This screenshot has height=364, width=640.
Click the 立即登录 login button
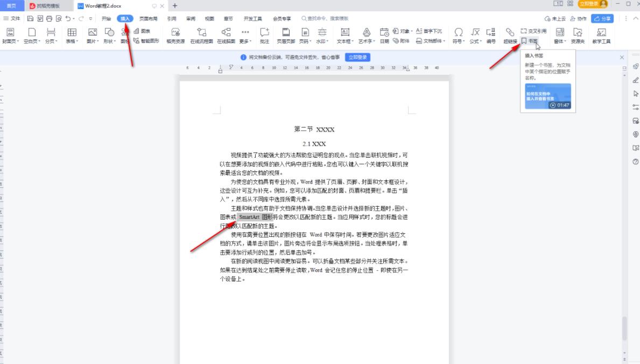[358, 57]
